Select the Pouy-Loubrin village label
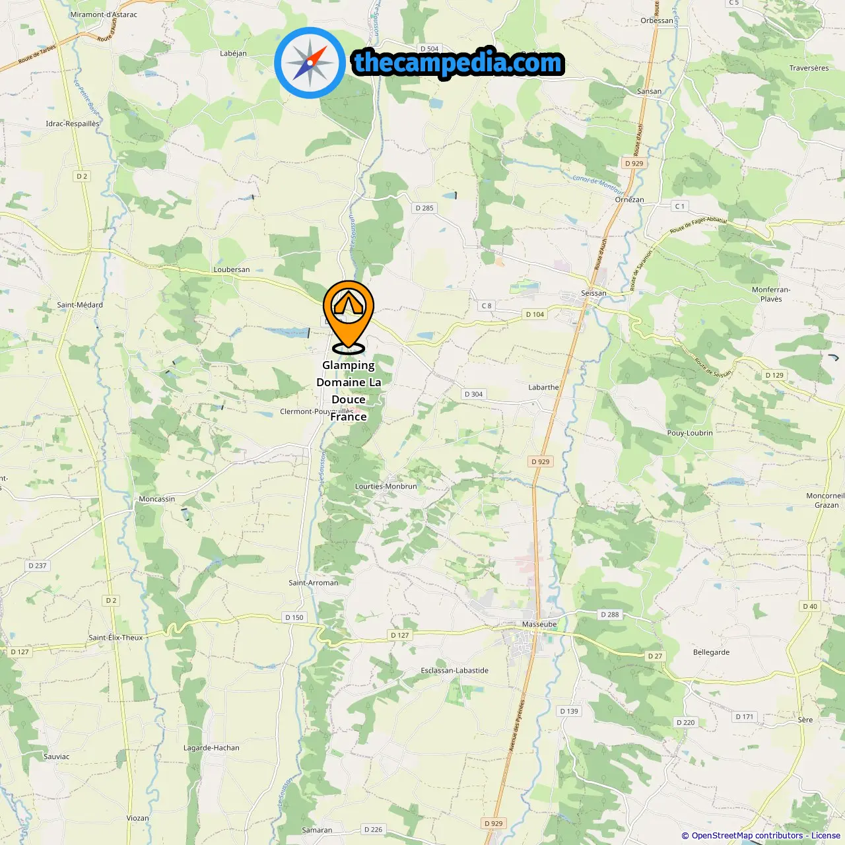845x845 pixels. click(x=690, y=433)
